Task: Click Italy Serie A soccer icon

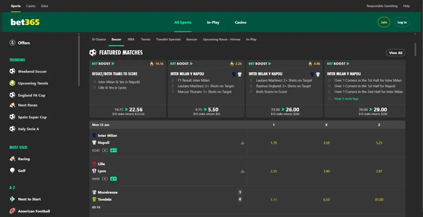Action: coord(12,129)
